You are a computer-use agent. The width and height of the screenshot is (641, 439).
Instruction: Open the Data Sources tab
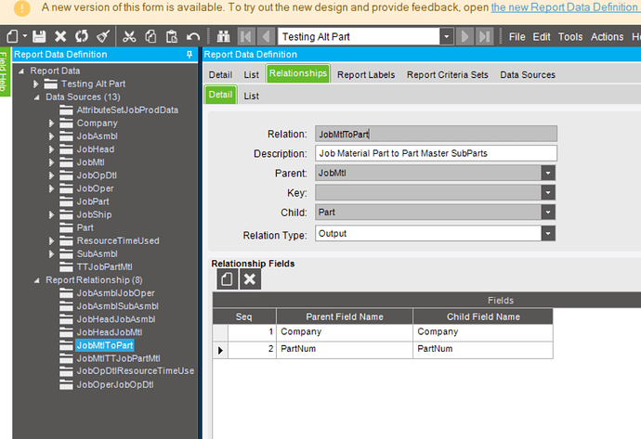tap(527, 74)
